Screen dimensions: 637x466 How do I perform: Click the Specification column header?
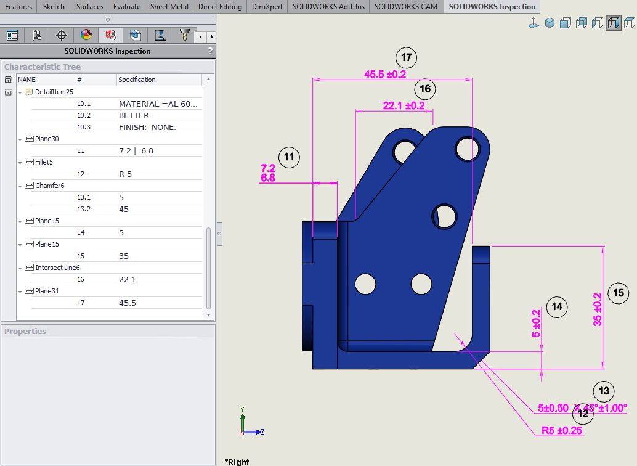pyautogui.click(x=159, y=80)
